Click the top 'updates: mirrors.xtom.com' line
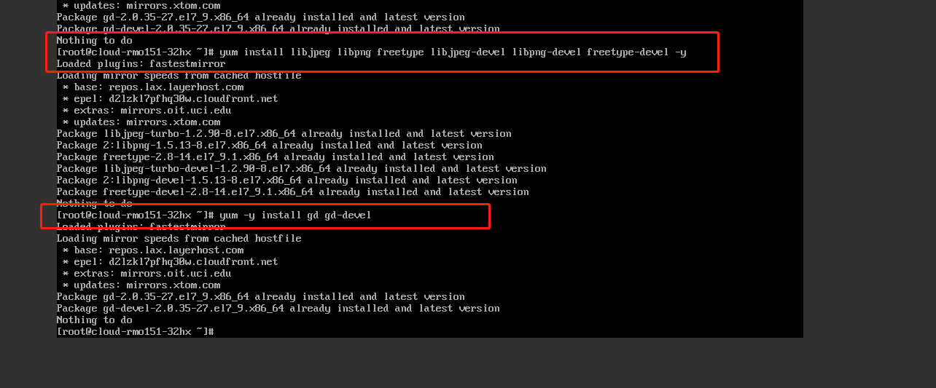 pos(141,6)
